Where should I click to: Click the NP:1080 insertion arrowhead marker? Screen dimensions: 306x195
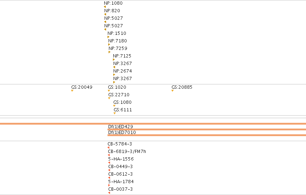[105, 7]
